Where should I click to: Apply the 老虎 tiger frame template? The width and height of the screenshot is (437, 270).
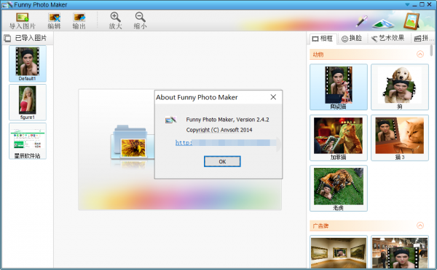click(339, 188)
